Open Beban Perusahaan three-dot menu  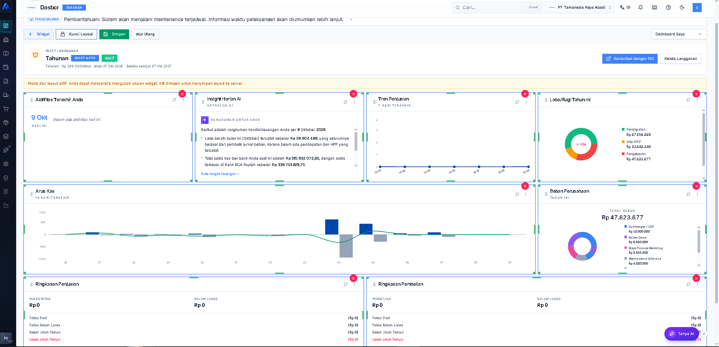(697, 194)
